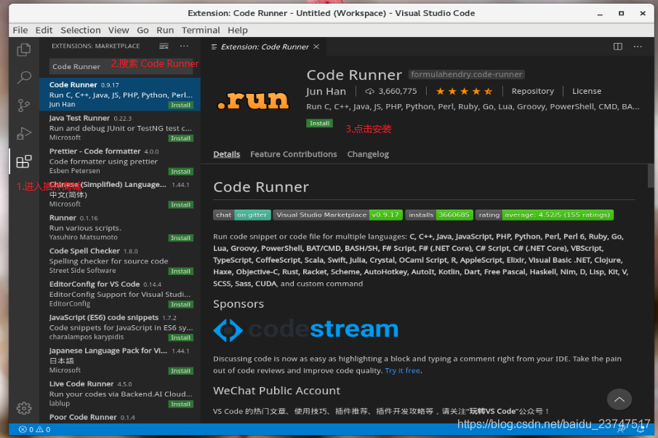Open the Extensions view icon
Image resolution: width=658 pixels, height=438 pixels.
(x=23, y=162)
